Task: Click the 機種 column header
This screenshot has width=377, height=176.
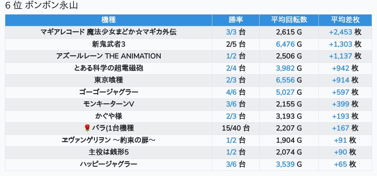Action: [108, 20]
